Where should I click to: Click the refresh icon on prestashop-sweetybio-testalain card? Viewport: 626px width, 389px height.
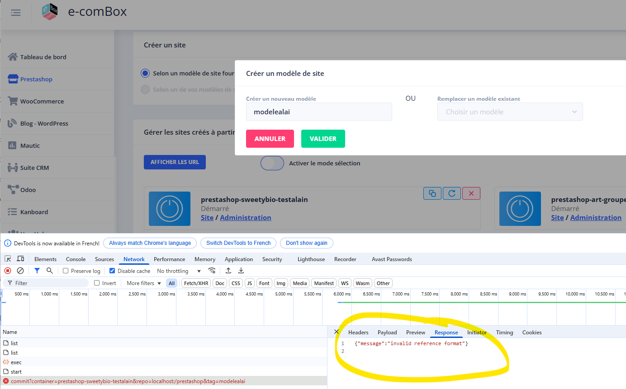pyautogui.click(x=452, y=193)
